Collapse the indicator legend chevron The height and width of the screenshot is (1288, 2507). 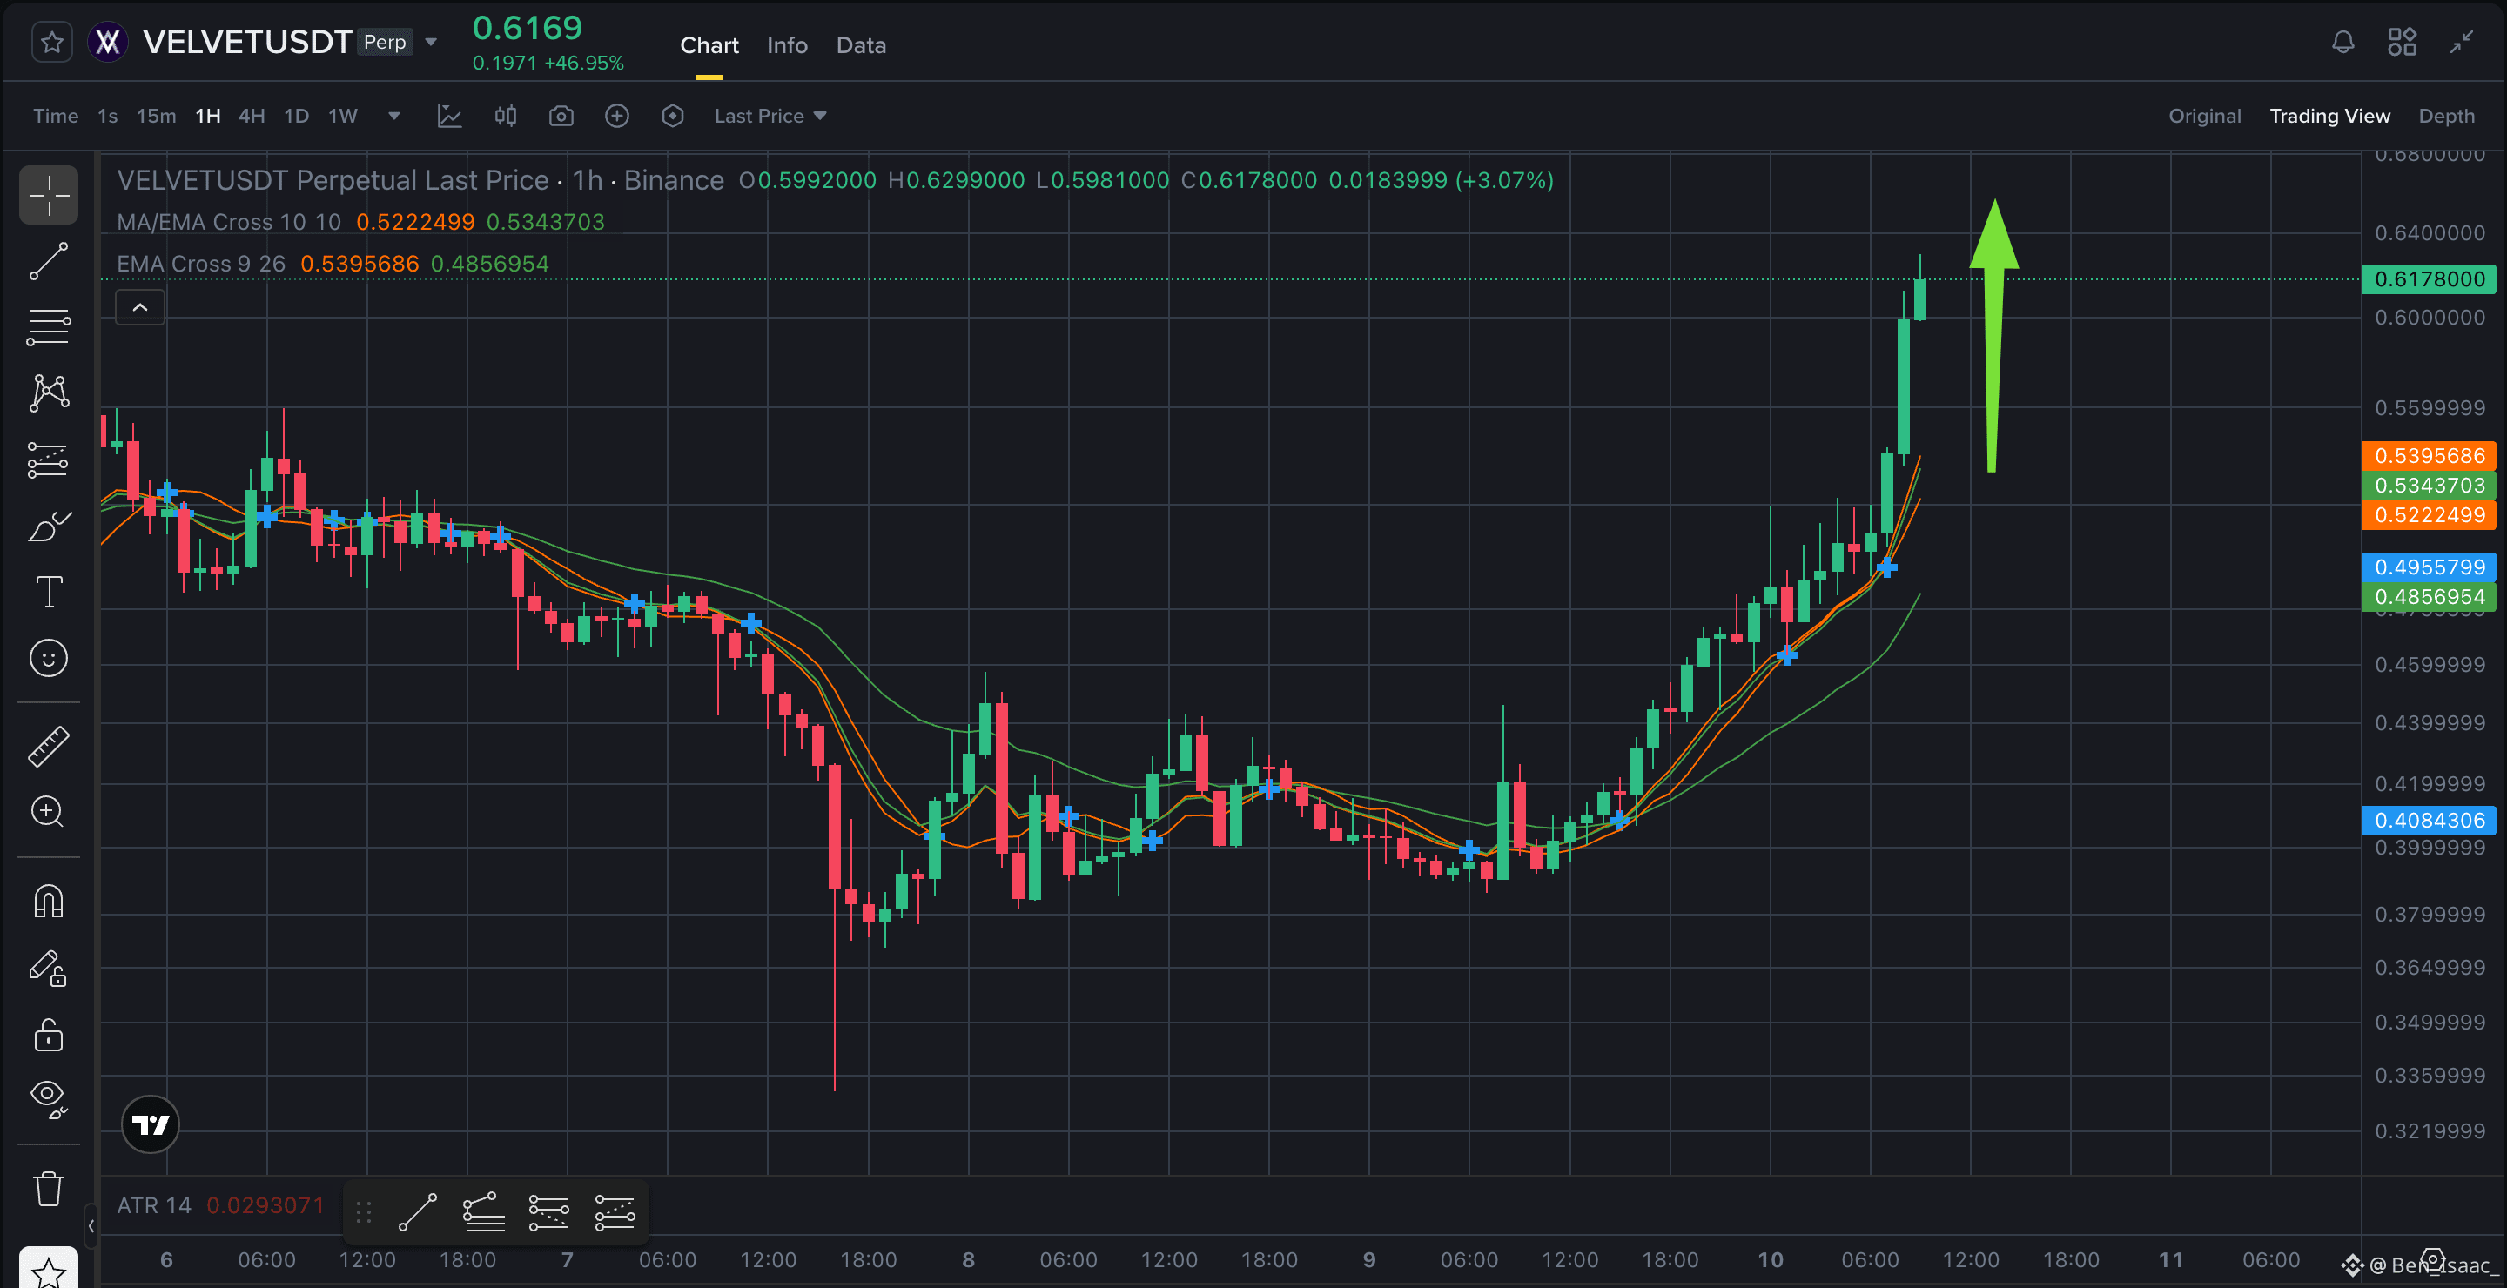(140, 307)
